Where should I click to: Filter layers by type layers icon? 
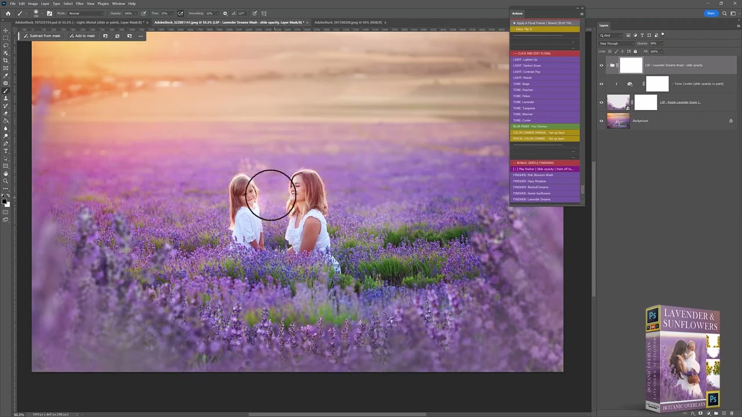tap(642, 35)
